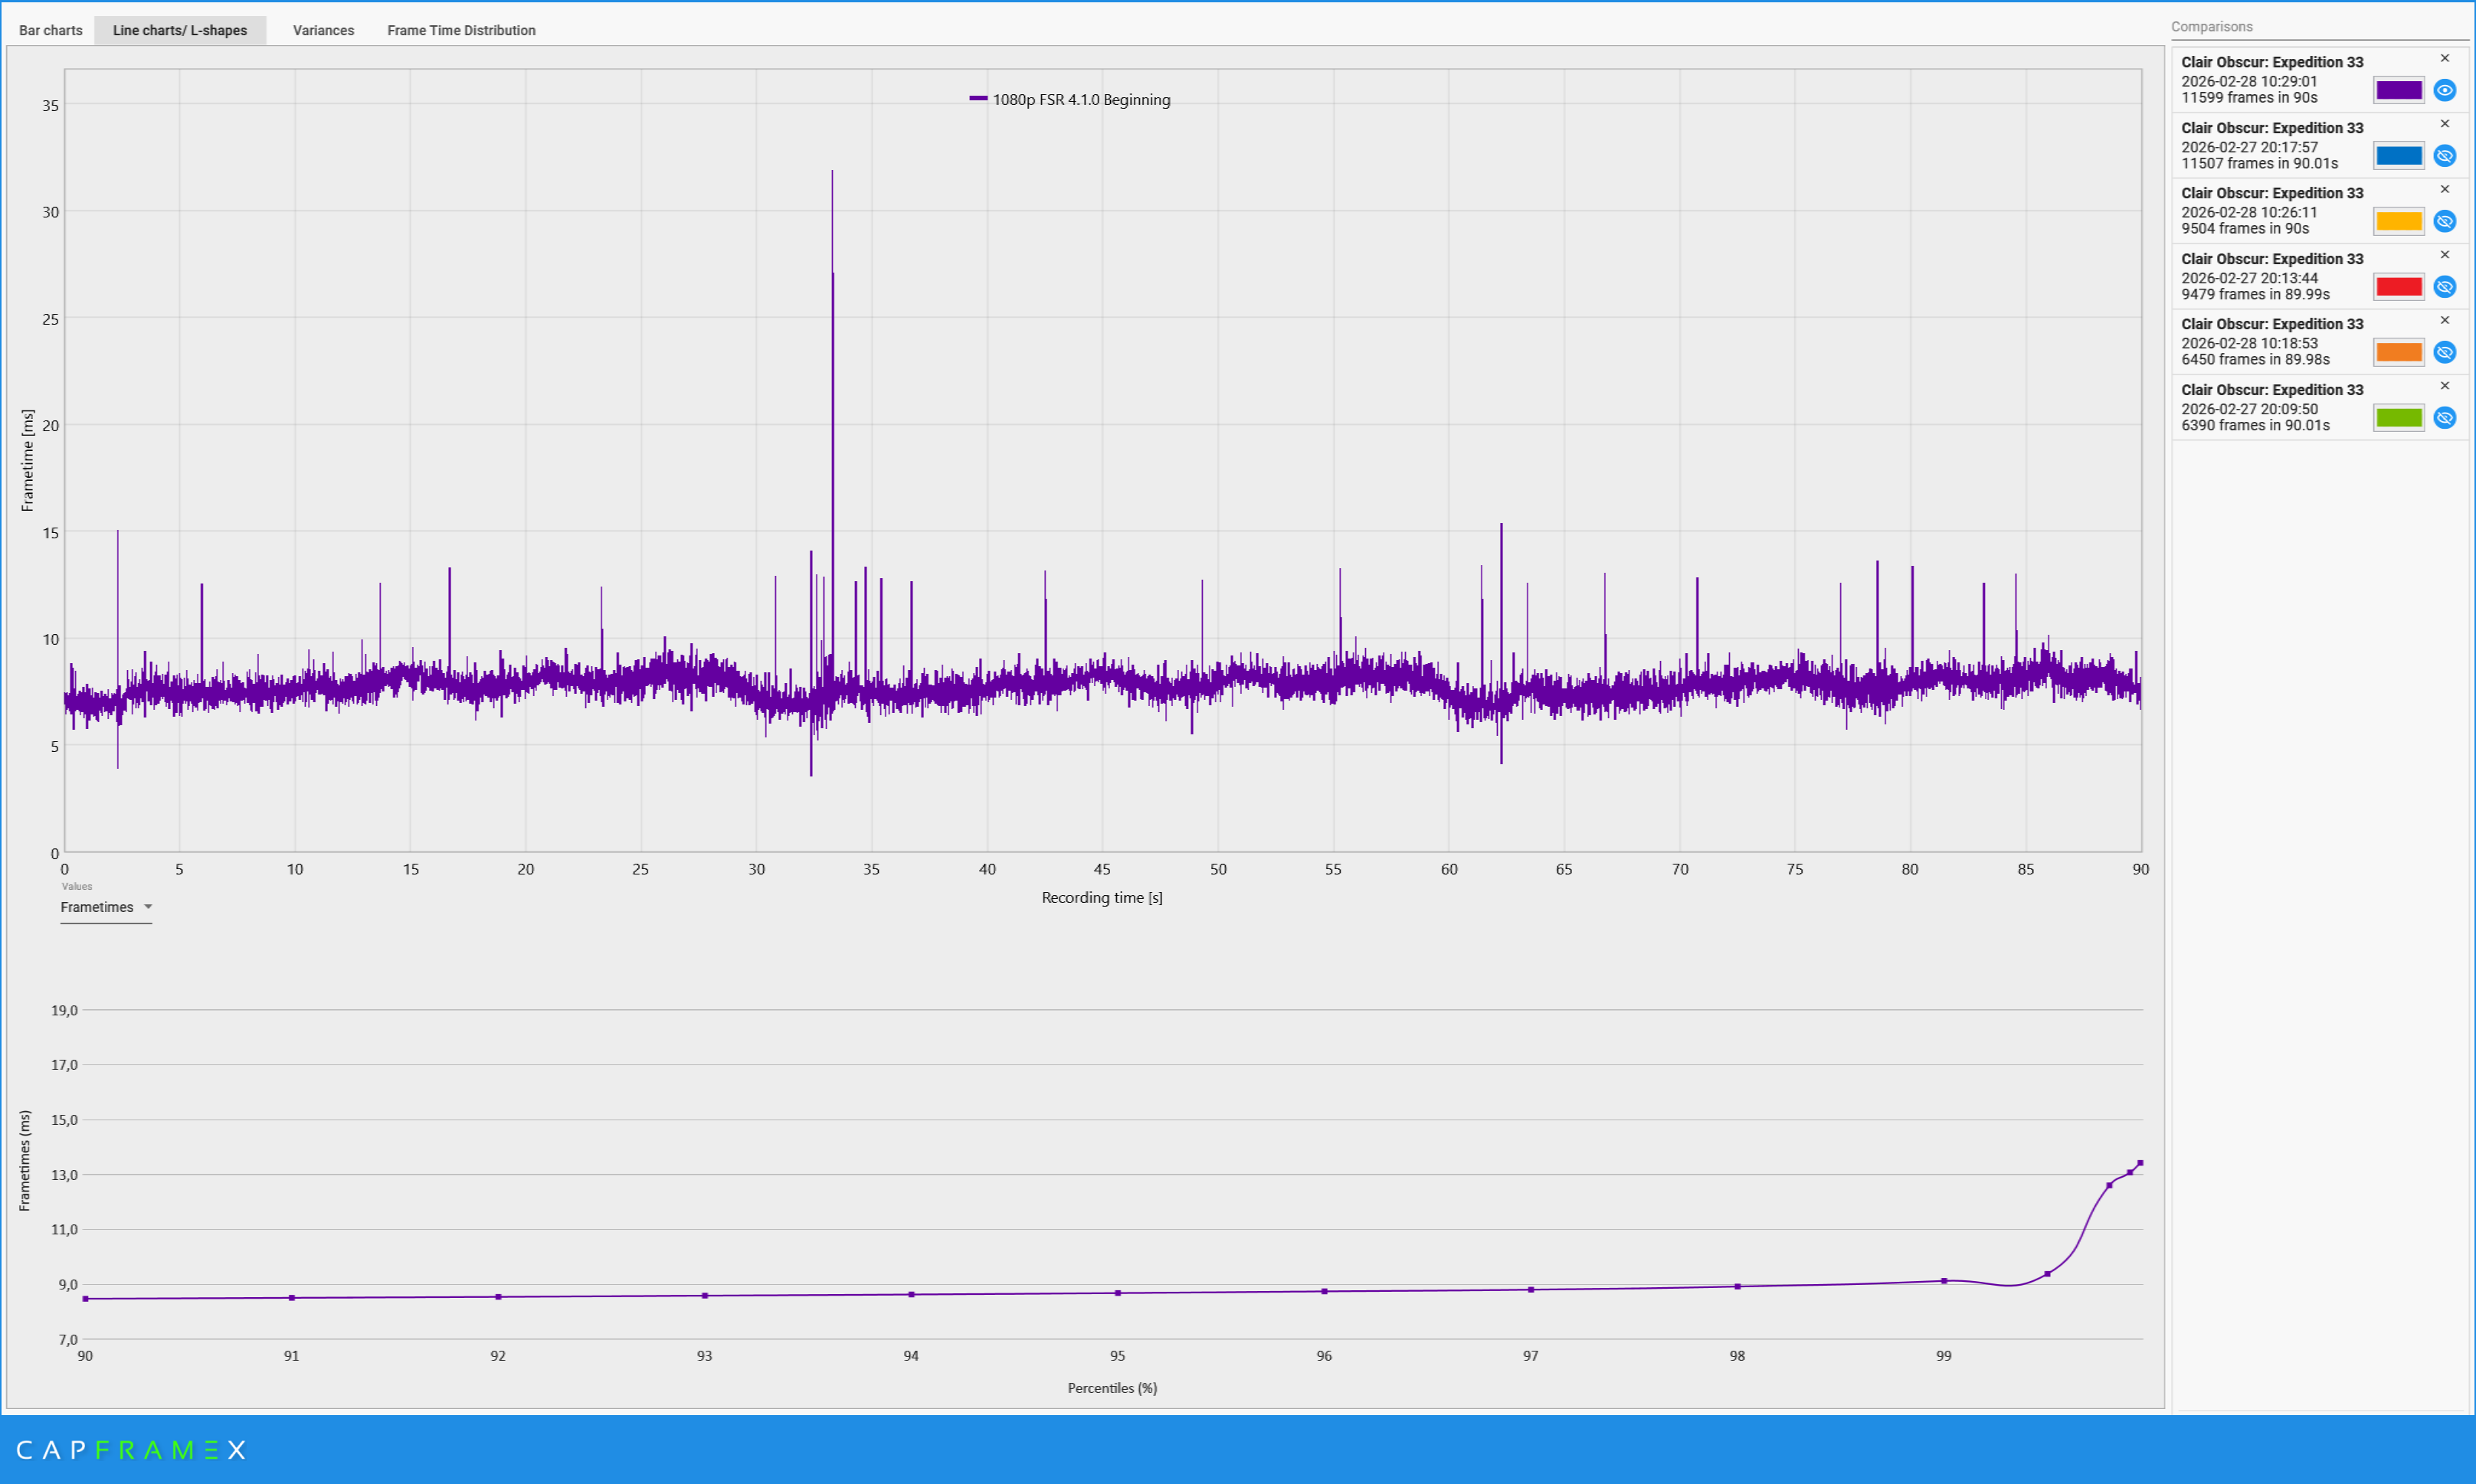
Task: Click the purple color swatch of the first record
Action: (2398, 90)
